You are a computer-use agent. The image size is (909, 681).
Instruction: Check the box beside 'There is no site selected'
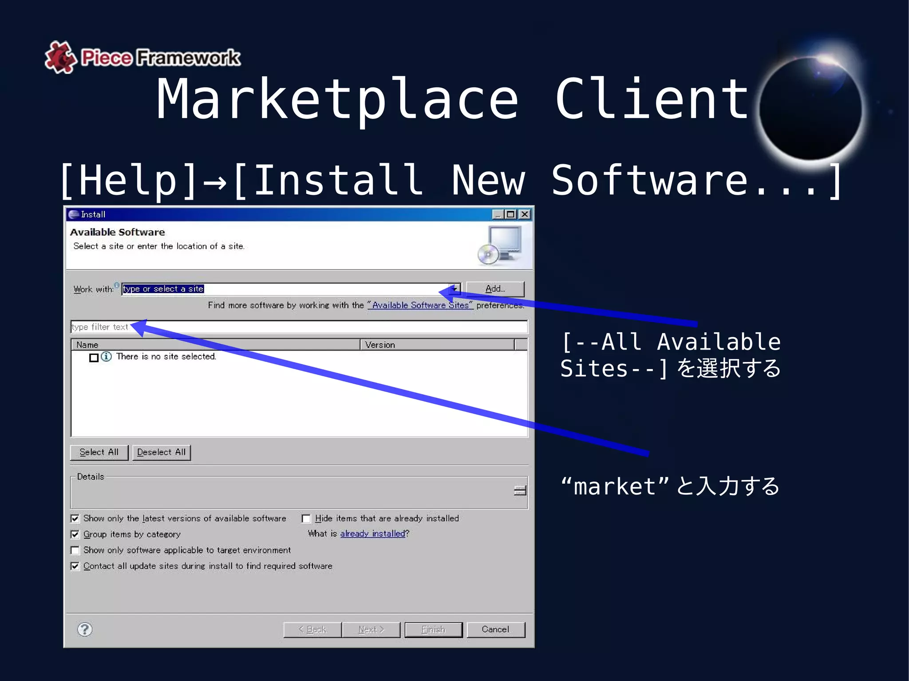click(x=94, y=358)
